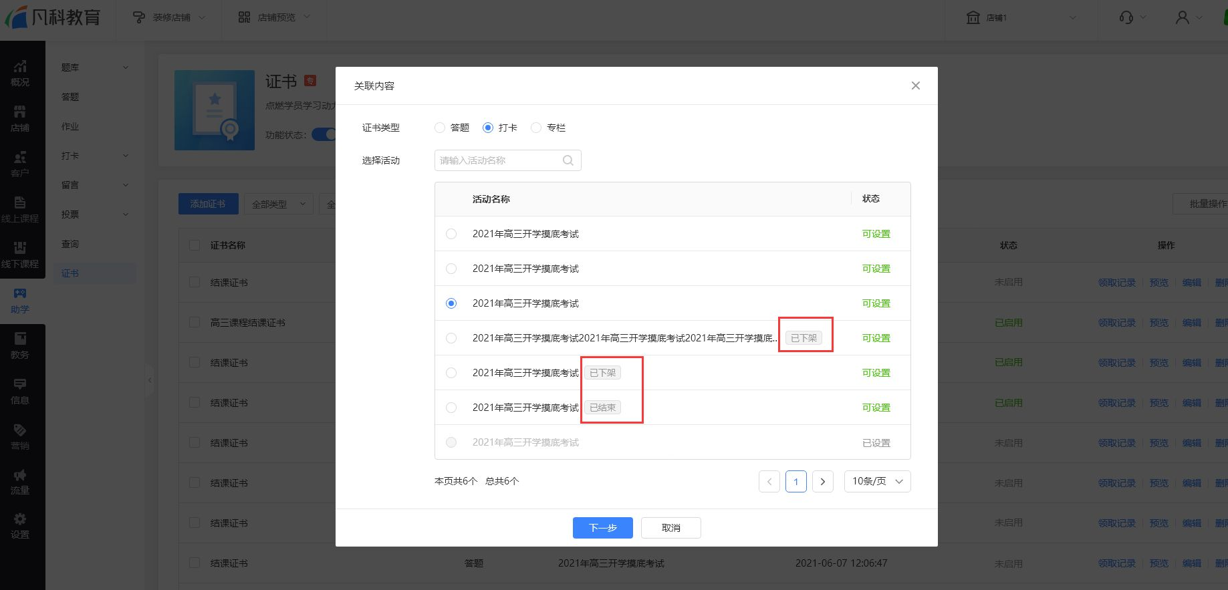The height and width of the screenshot is (590, 1228).
Task: Close the 关联内容 dialog
Action: coord(916,86)
